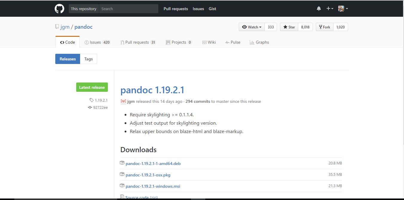This screenshot has height=200, width=404.
Task: Click the GitHub Octocat logo
Action: coord(59,9)
